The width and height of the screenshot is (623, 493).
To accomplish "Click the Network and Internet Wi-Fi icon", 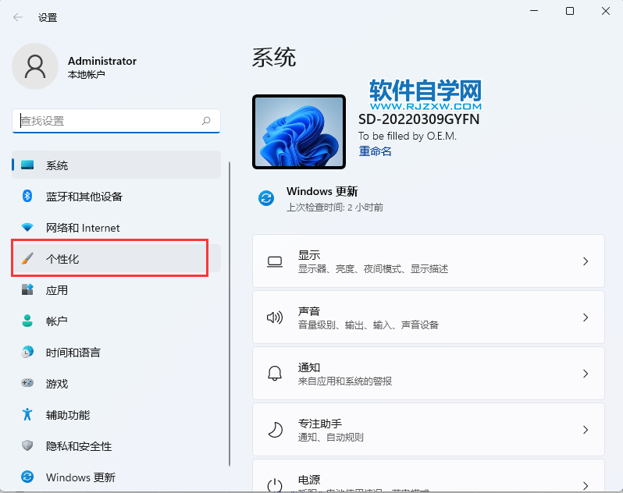I will [x=27, y=228].
